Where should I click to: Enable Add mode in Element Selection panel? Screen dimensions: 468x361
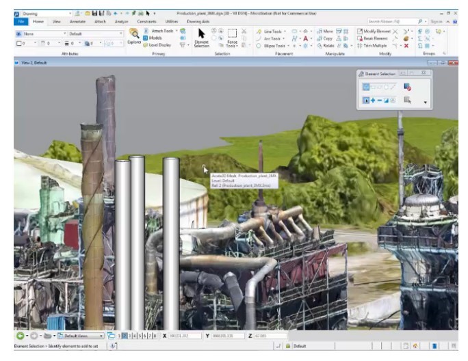coord(373,101)
